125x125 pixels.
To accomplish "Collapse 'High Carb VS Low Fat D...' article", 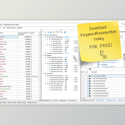I will pyautogui.click(x=45, y=76).
